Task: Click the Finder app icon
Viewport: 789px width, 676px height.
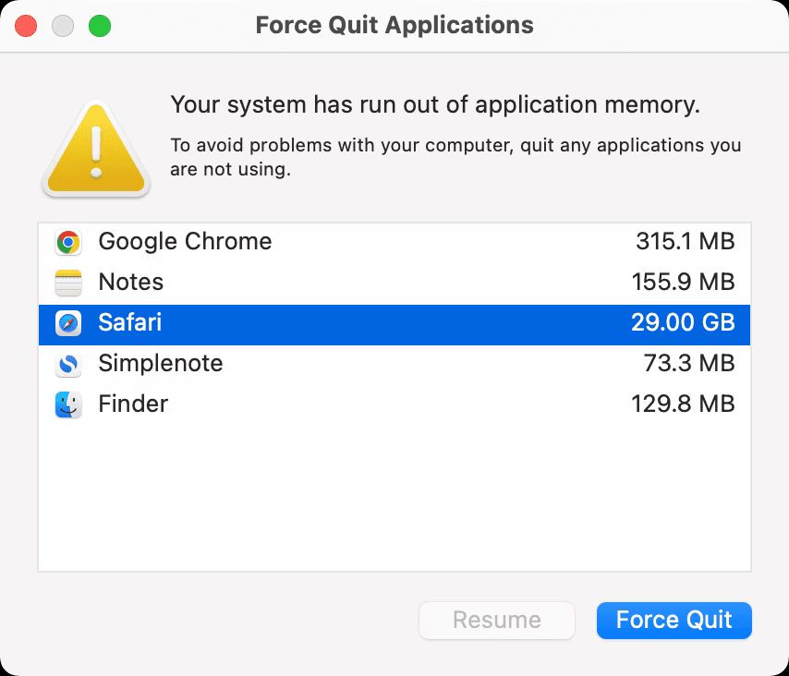Action: [x=67, y=404]
